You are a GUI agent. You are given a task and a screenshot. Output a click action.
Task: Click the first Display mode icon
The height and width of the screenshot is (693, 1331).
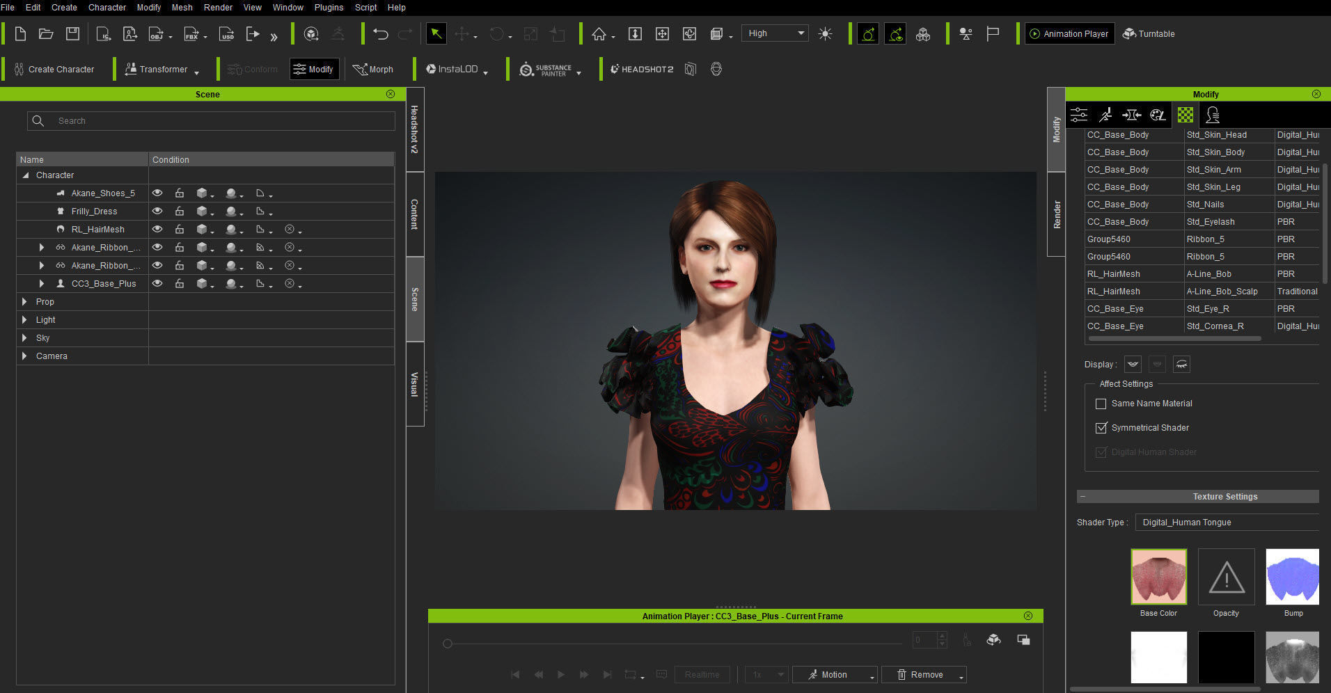pyautogui.click(x=1133, y=364)
